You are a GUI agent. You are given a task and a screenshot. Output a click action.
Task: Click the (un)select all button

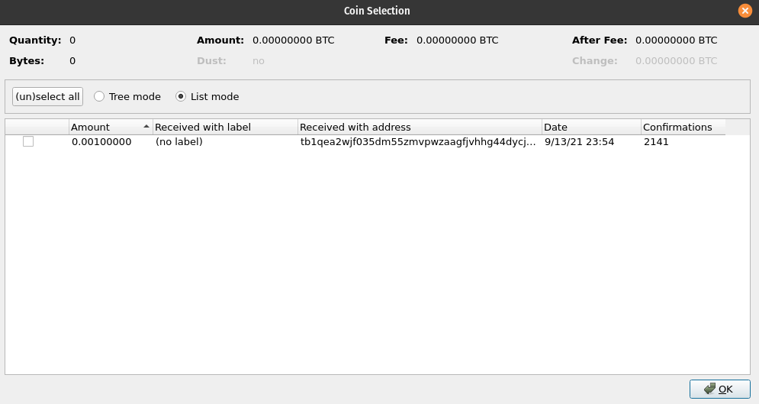pos(47,97)
